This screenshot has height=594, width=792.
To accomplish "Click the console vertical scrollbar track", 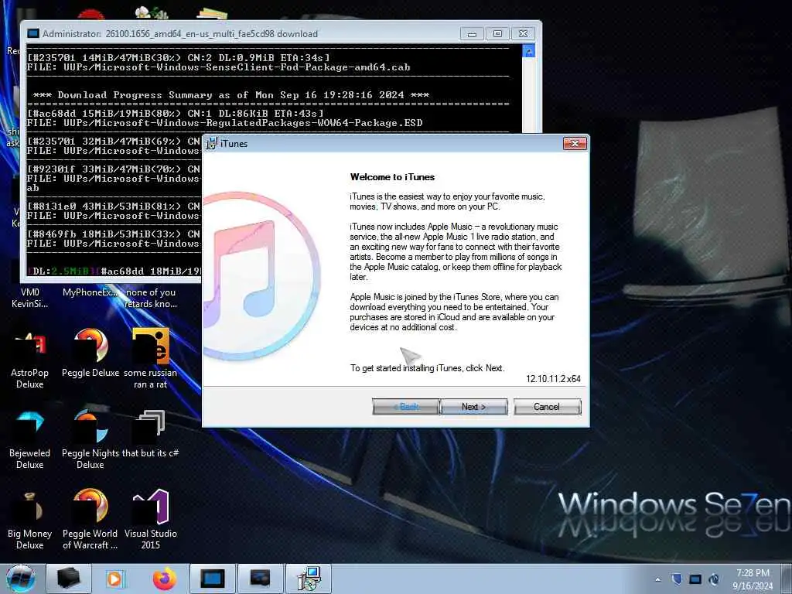I will (528, 95).
